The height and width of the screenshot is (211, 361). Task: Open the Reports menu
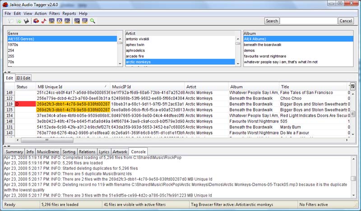pos(69,14)
